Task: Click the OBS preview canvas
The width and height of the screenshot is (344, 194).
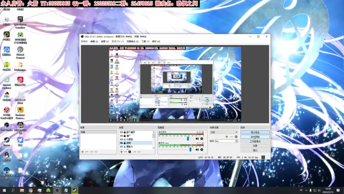Action: (175, 84)
